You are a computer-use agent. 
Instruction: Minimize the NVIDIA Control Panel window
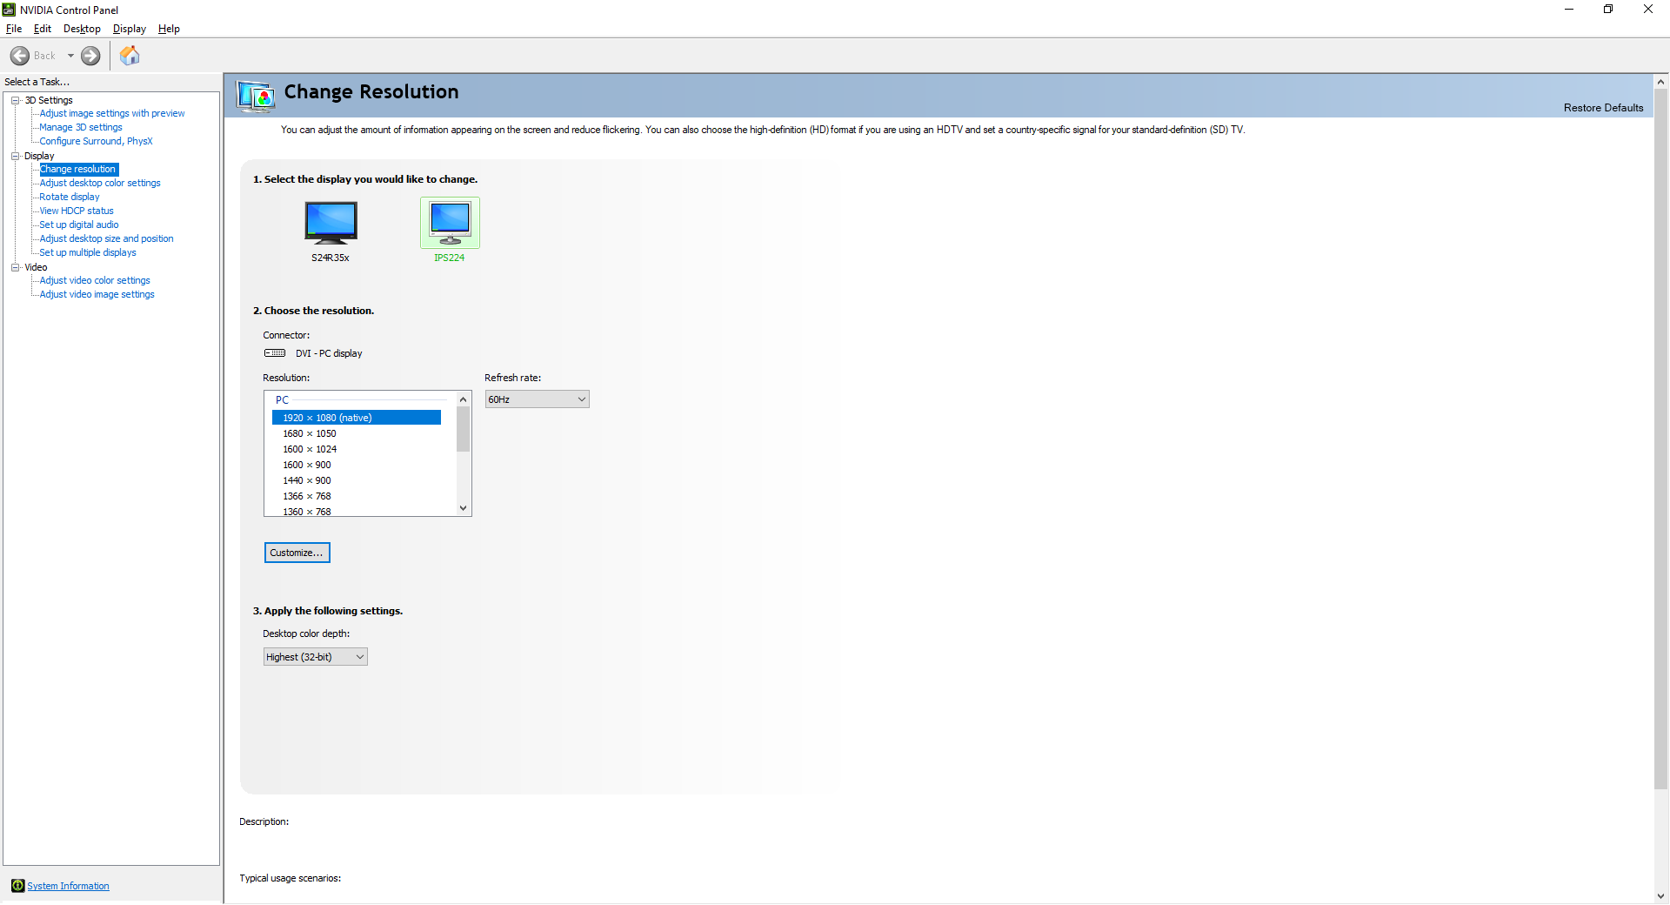pyautogui.click(x=1569, y=10)
